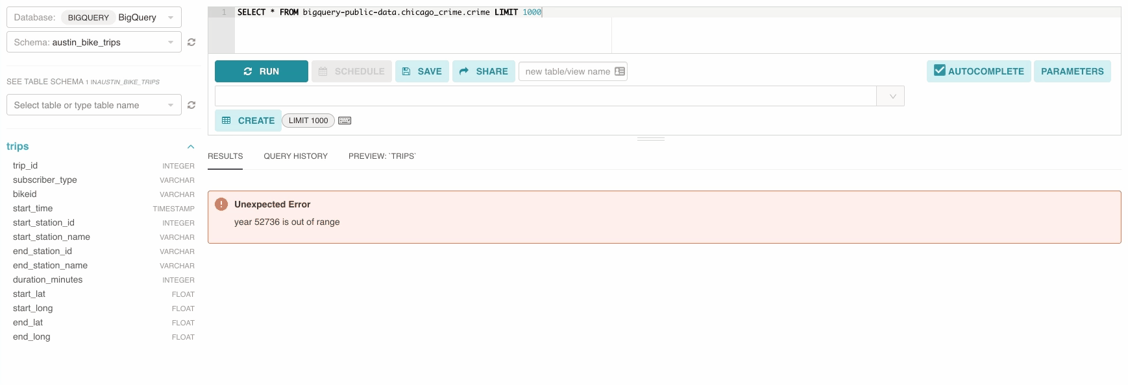This screenshot has width=1128, height=385.
Task: Click line number 1 in editor gutter
Action: [x=224, y=12]
